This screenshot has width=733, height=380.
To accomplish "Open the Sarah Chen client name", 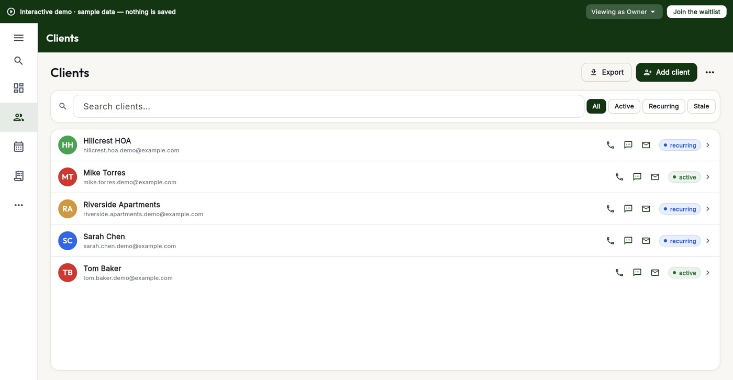I will click(104, 237).
